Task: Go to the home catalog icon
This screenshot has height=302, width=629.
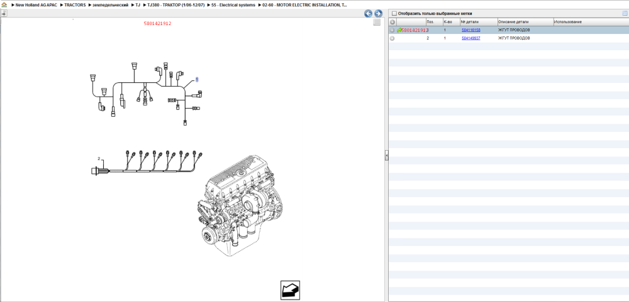Action: 4,5
